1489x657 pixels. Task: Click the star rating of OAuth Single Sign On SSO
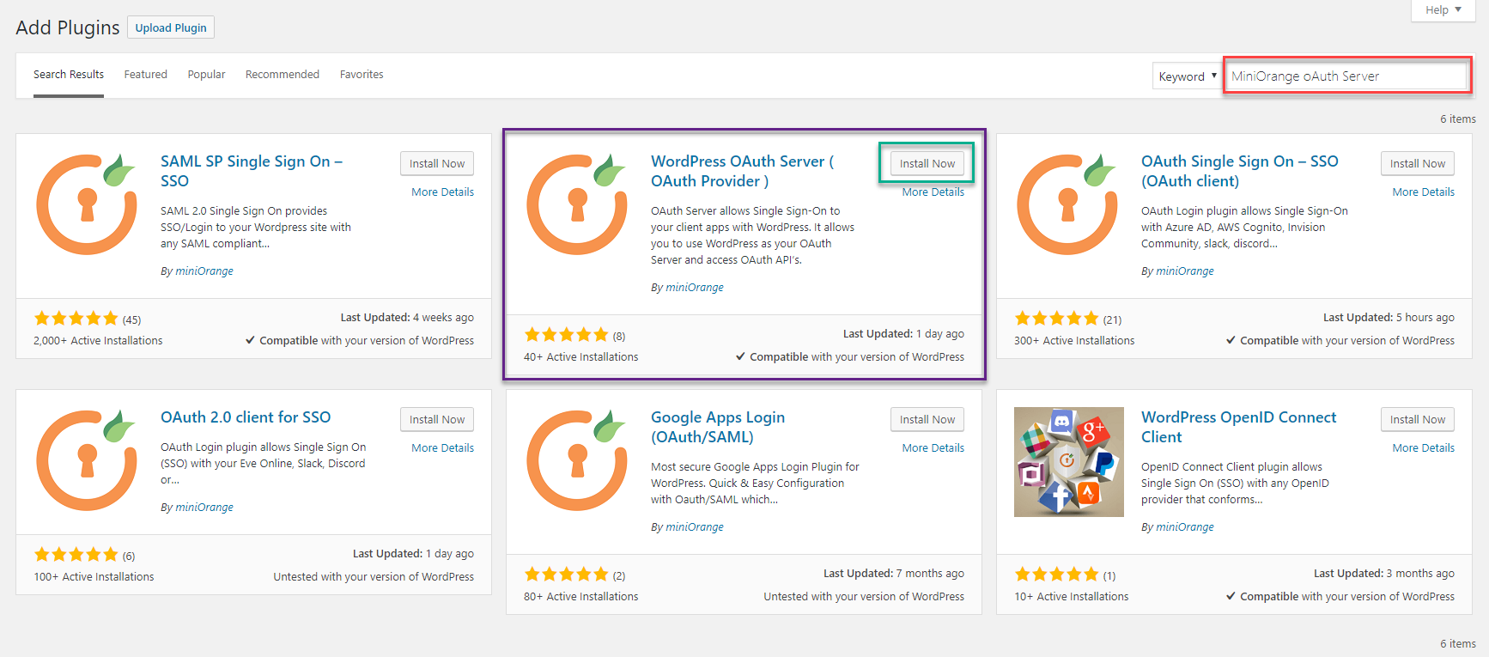1057,319
